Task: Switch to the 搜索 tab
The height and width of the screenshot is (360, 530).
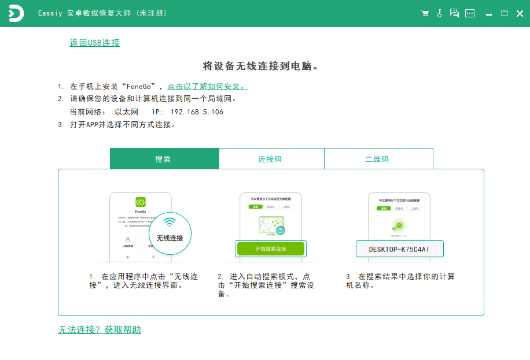Action: [164, 159]
